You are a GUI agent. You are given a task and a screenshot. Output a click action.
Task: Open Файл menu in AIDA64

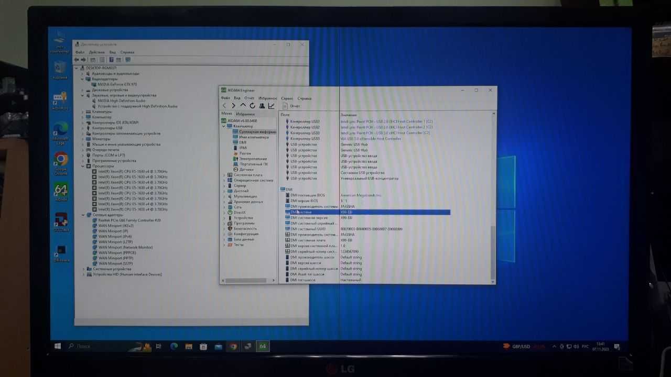tap(225, 98)
